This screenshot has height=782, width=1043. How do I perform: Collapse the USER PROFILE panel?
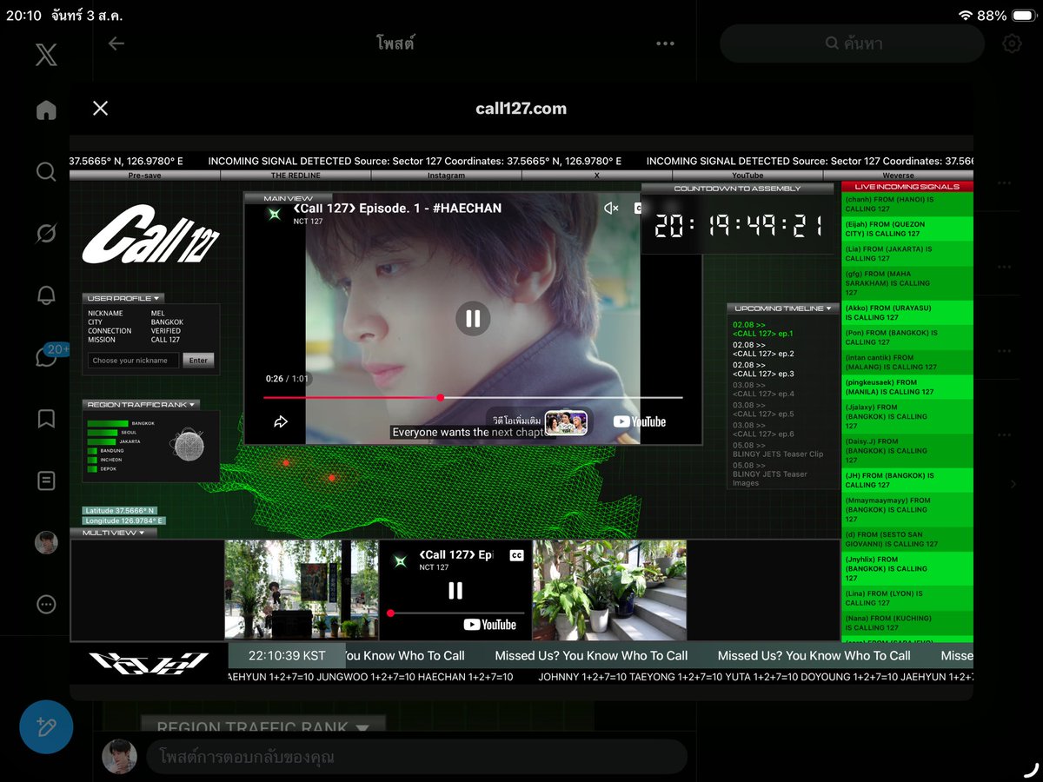click(123, 298)
